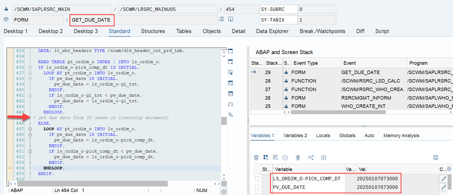Click the transfer arrows icon in the variables toolbar
Screen dimensions: 453x195
click(x=311, y=158)
